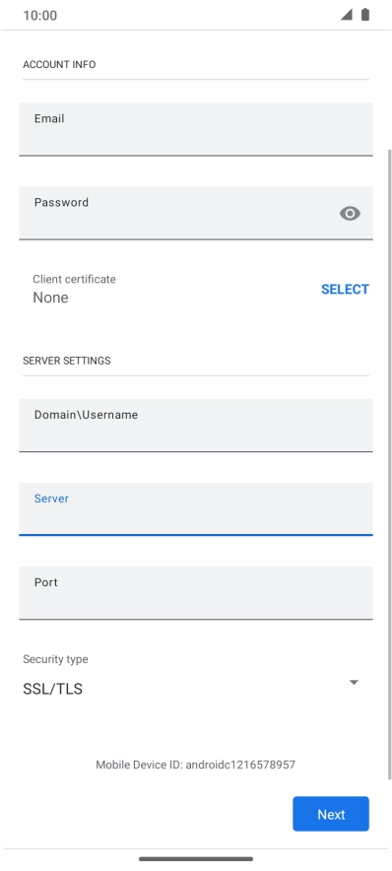Tap the Security type label
The width and height of the screenshot is (392, 871).
(x=55, y=659)
